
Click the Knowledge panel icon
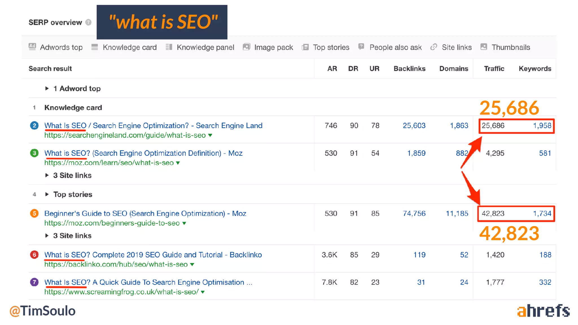click(x=169, y=47)
